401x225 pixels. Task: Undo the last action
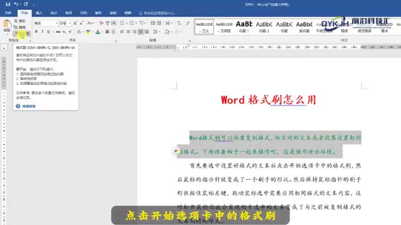(x=16, y=4)
